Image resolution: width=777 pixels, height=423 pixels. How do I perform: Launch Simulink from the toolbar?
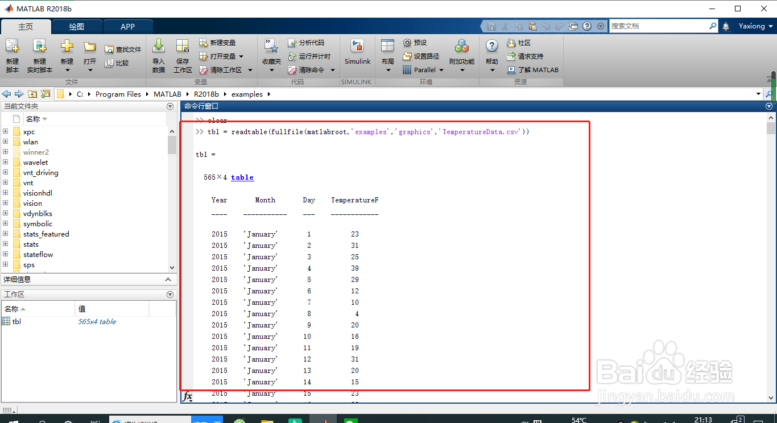point(357,51)
